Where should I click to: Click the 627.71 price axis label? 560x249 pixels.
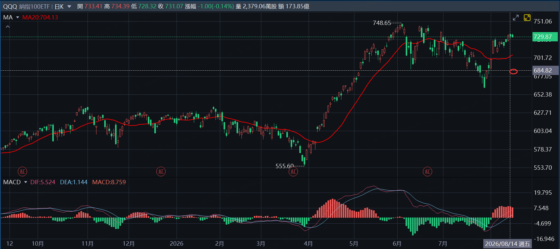[543, 113]
